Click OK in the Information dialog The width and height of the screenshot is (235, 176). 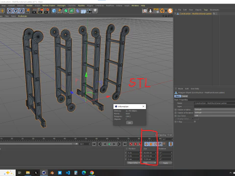(x=130, y=123)
